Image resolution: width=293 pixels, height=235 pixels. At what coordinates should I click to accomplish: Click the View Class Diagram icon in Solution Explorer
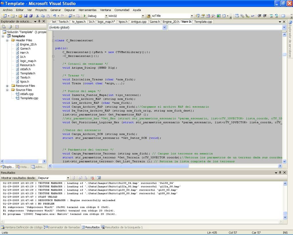click(x=17, y=27)
